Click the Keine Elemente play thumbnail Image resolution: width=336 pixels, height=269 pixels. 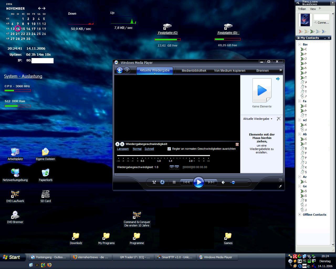tap(262, 90)
